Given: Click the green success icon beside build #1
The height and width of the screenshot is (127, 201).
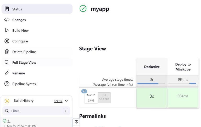Looking at the screenshot, I should pos(4,121).
